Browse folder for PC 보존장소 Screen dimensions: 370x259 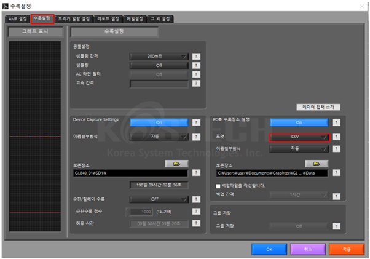pyautogui.click(x=317, y=164)
